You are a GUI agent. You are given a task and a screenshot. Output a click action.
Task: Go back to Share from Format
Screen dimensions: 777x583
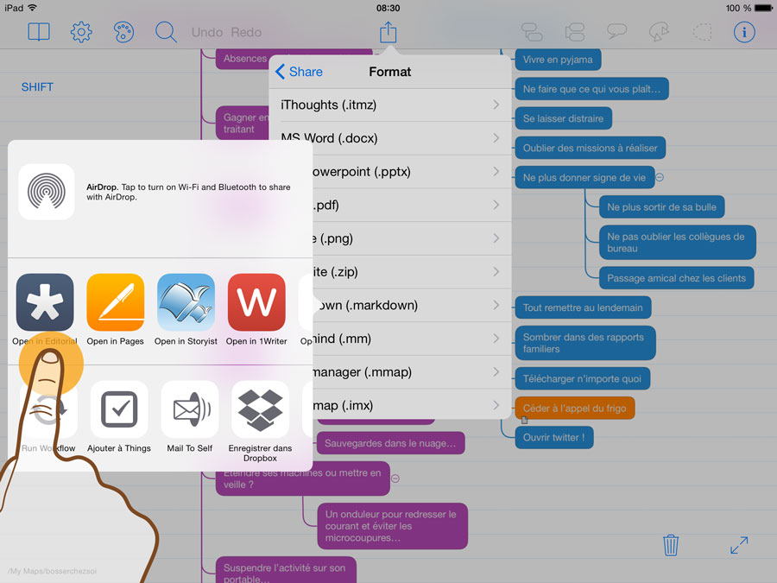pyautogui.click(x=299, y=72)
